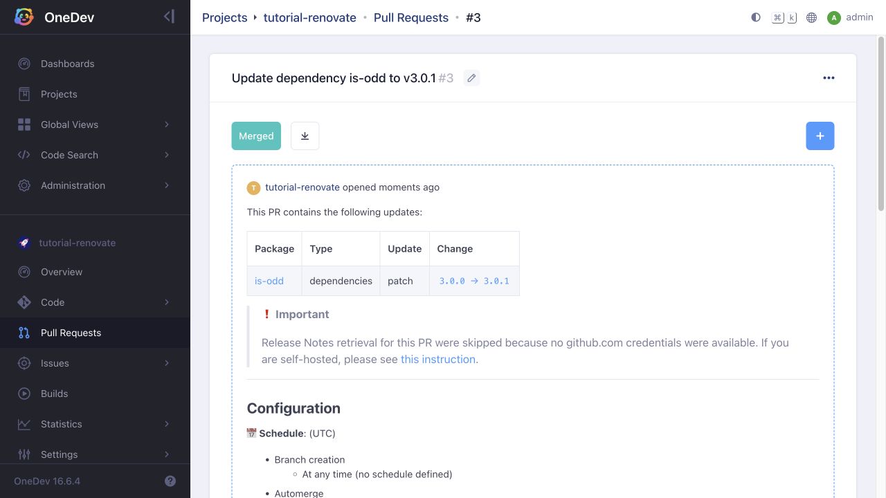Follow the 'this instruction' link
The width and height of the screenshot is (886, 498).
438,359
